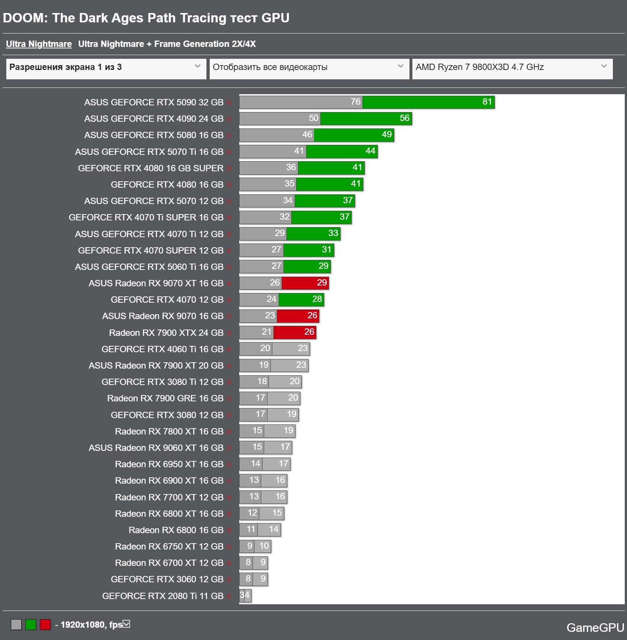This screenshot has height=640, width=627.
Task: Remove GEFORCE RTX 3080 12 GB row
Action: pyautogui.click(x=229, y=416)
